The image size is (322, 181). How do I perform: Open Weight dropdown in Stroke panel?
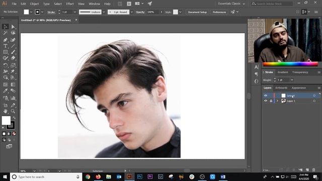pos(292,80)
